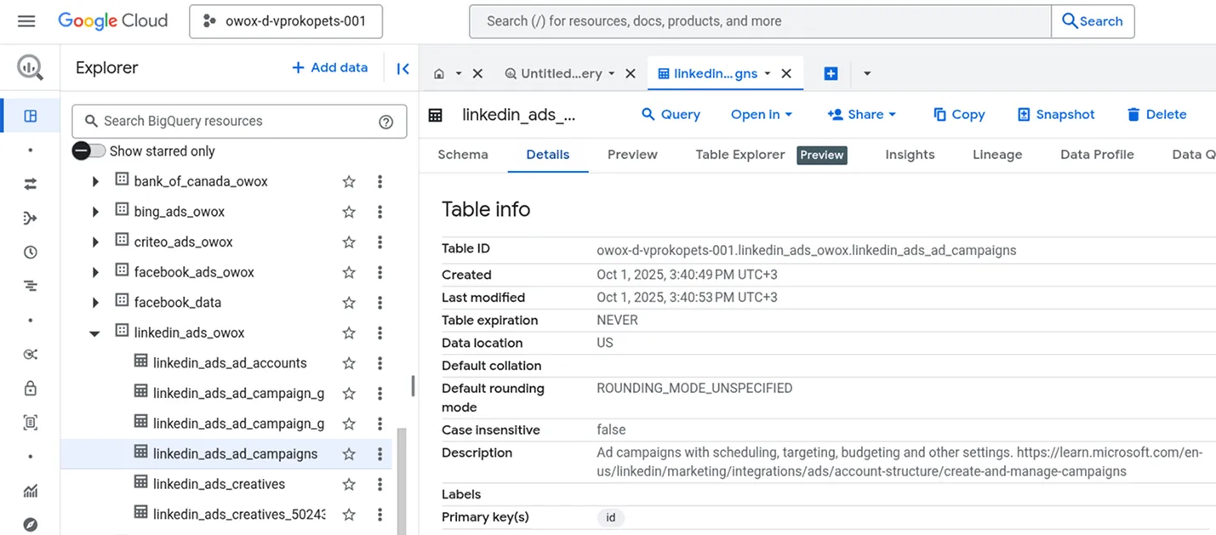Open the Monitoring icon in left navigation
The width and height of the screenshot is (1216, 535).
click(30, 286)
